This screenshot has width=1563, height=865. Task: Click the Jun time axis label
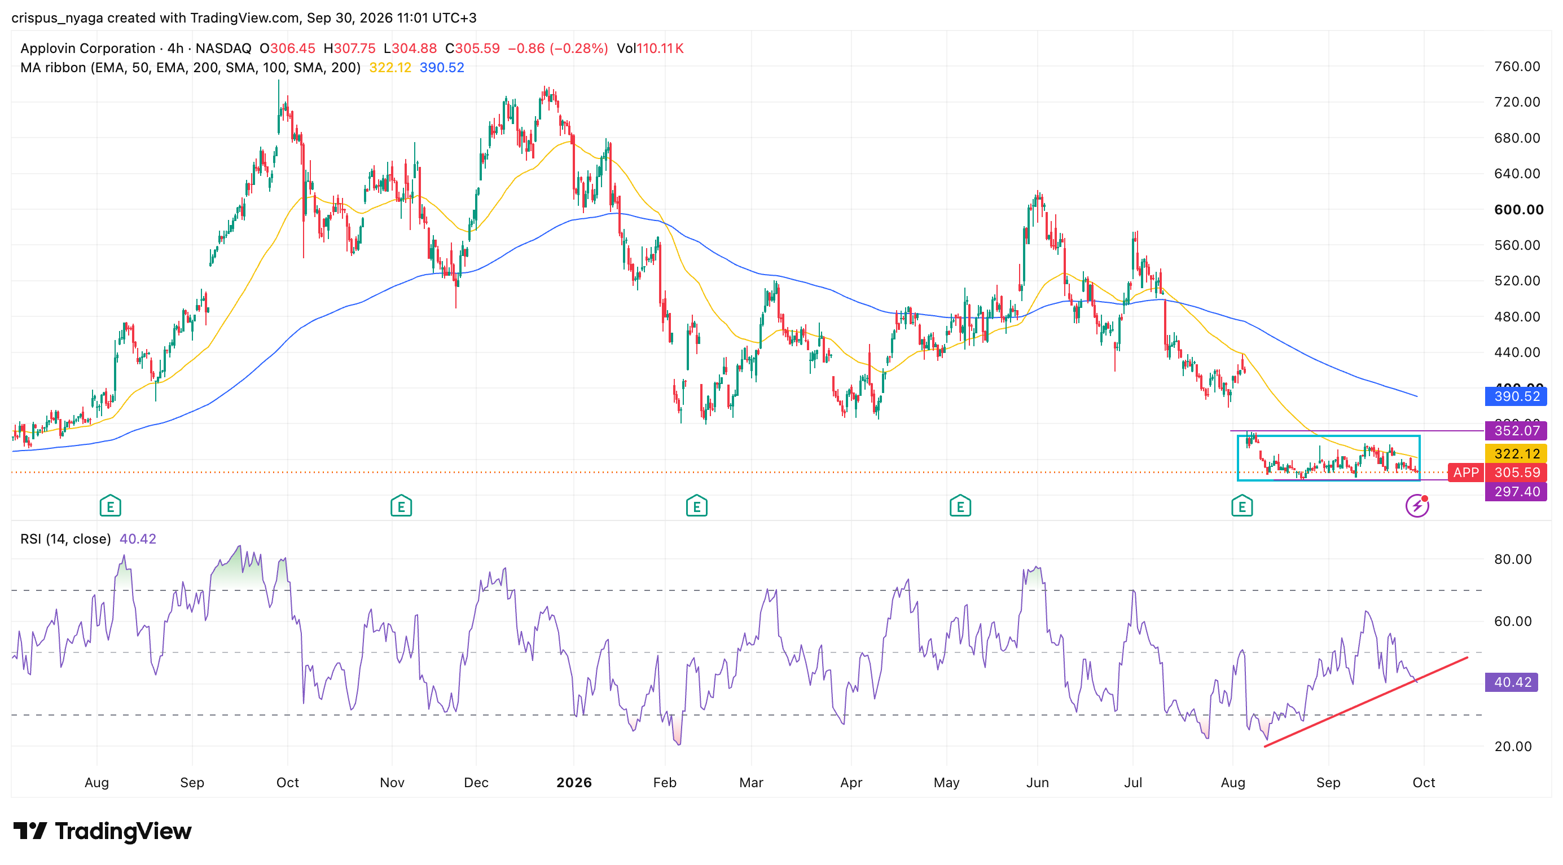1038,783
